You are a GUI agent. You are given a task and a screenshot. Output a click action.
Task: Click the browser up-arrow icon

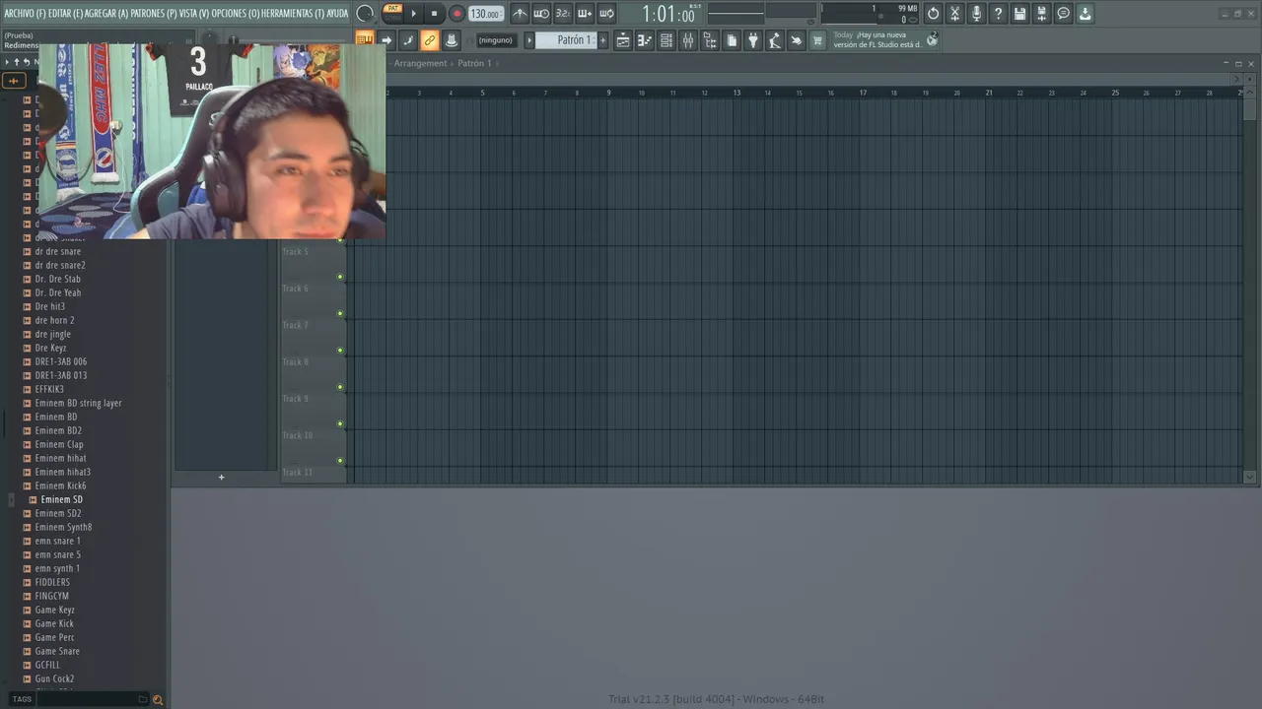tap(17, 62)
